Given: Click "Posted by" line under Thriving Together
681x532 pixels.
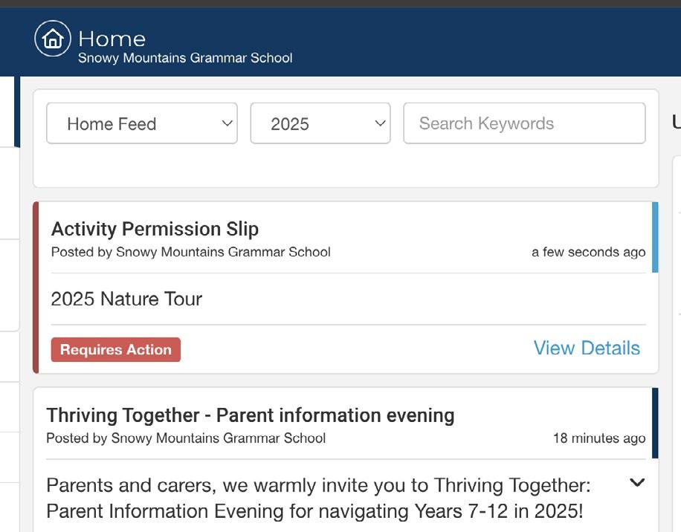Looking at the screenshot, I should [x=186, y=438].
